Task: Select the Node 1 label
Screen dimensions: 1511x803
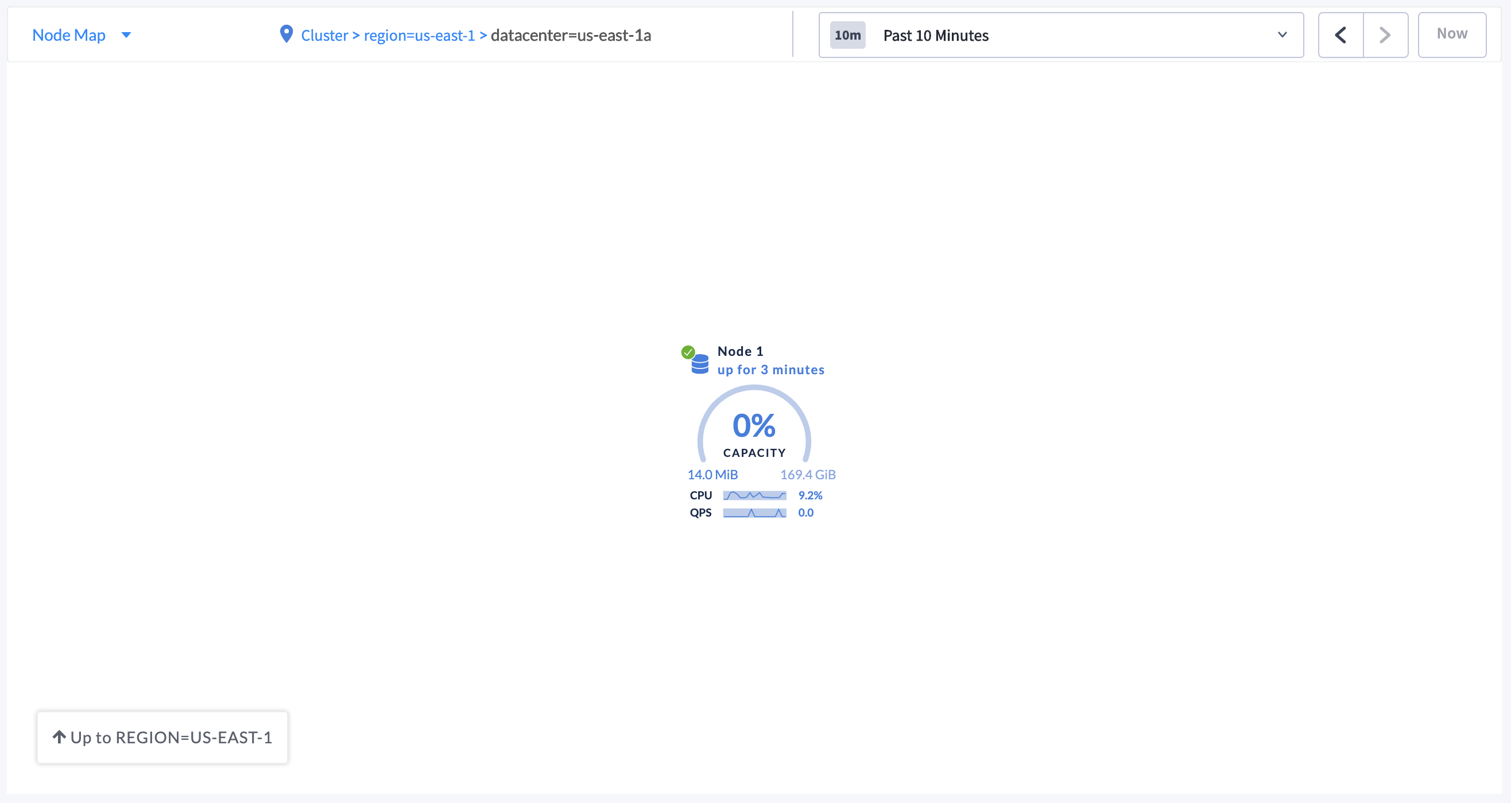Action: (x=740, y=351)
